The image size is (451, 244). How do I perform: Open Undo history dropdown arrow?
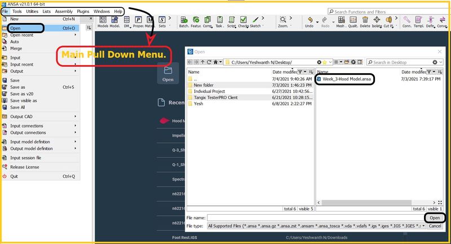click(317, 22)
